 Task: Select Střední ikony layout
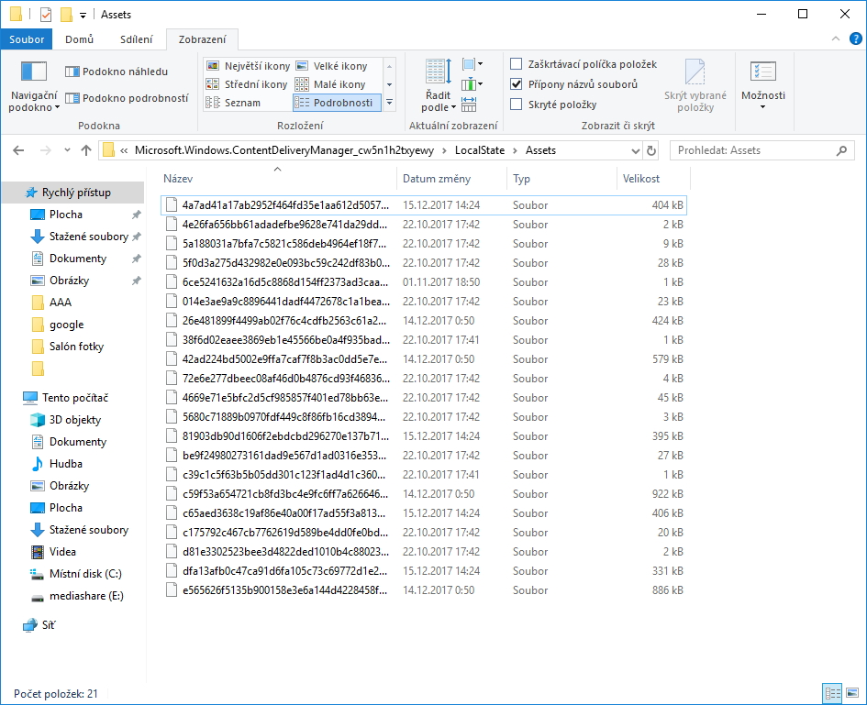click(247, 84)
